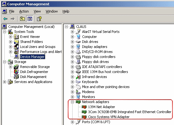Expand Services and Applications node

[x=4, y=82]
